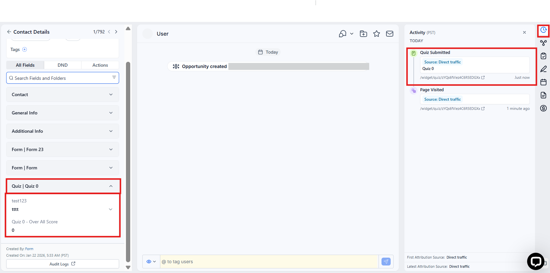Screen dimensions: 550x273
Task: Close the Activity panel
Action: pos(524,32)
